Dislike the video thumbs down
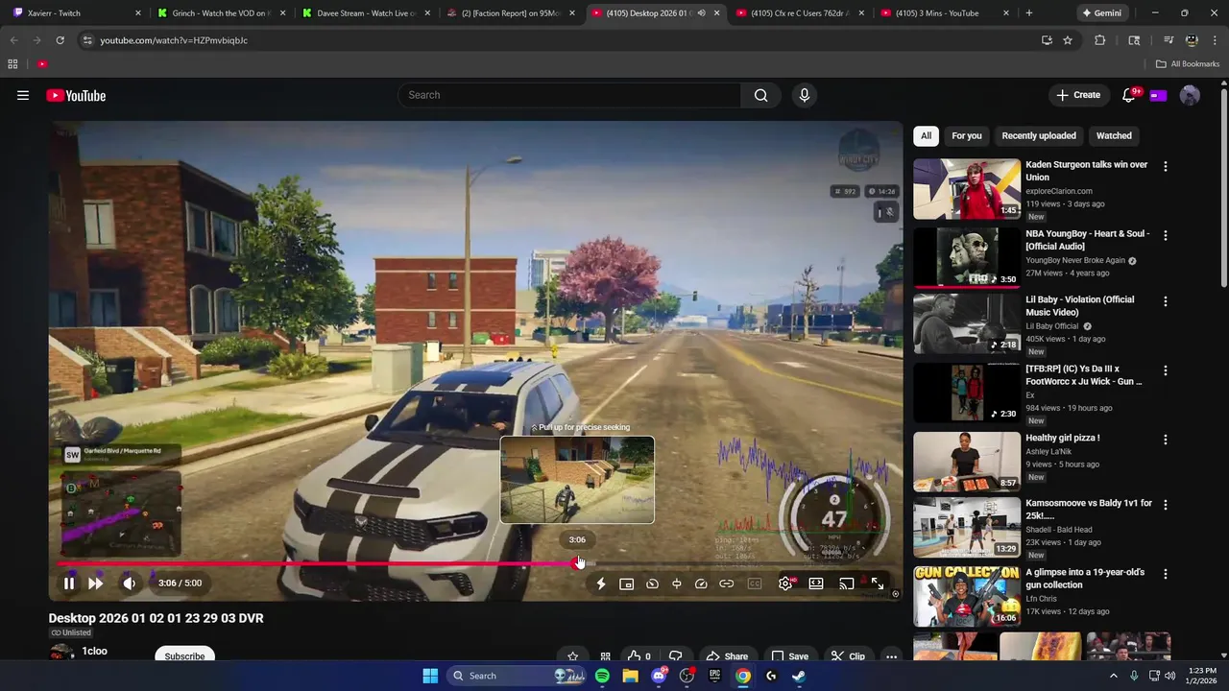 [676, 656]
